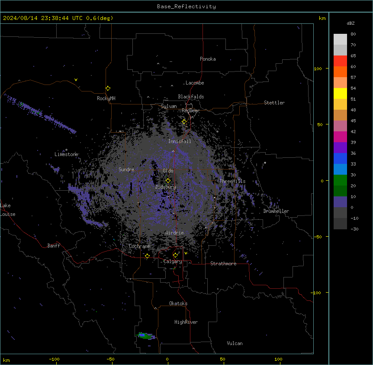The image size is (373, 365).
Task: Click the Banff label
Action: pos(54,246)
